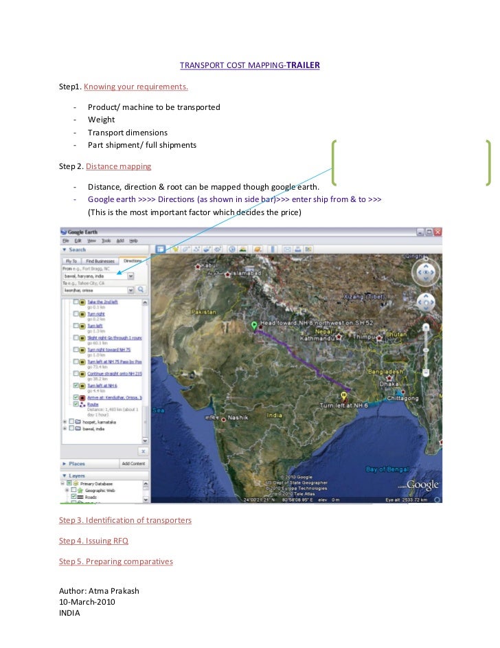Click the Add Image Overlay icon

(x=207, y=249)
